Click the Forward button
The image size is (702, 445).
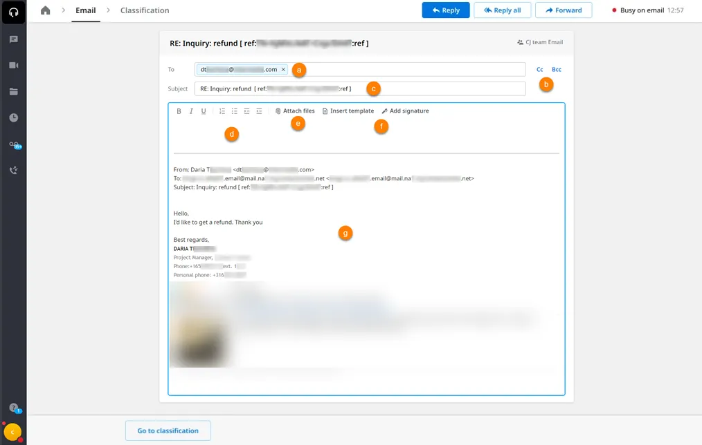[564, 10]
